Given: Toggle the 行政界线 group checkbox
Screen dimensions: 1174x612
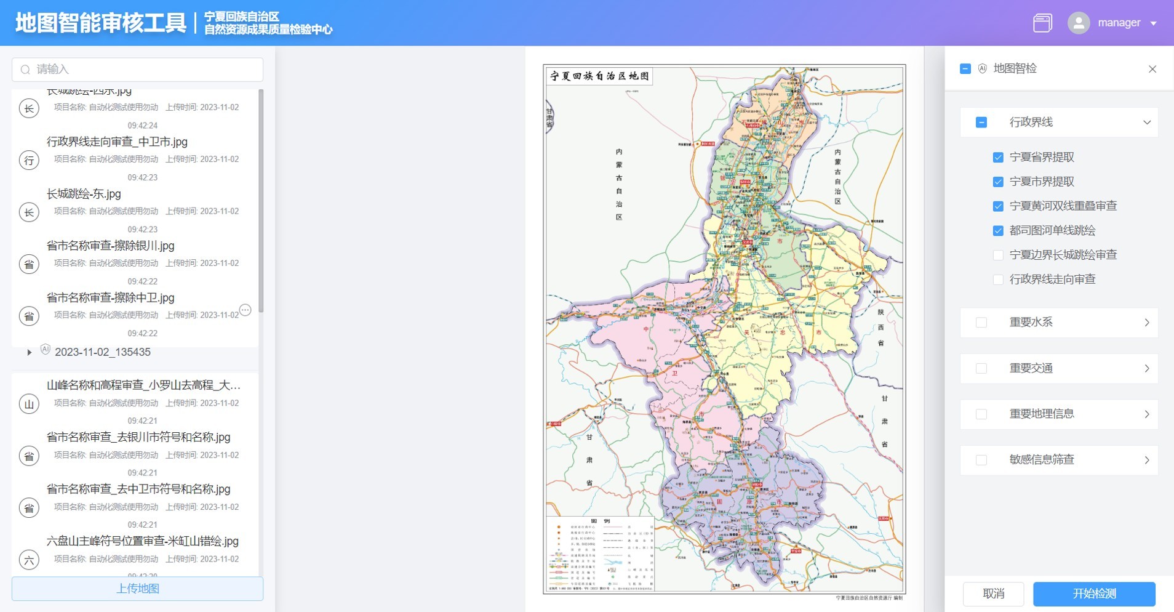Looking at the screenshot, I should [981, 122].
